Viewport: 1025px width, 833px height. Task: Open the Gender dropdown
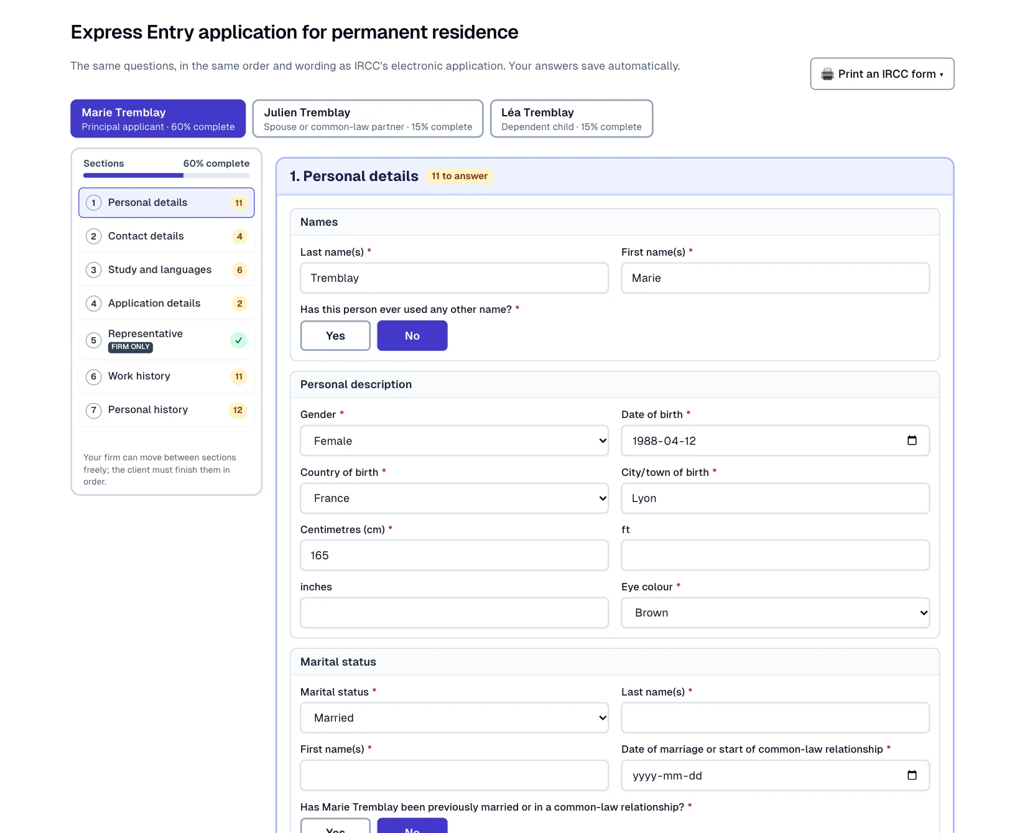tap(455, 440)
